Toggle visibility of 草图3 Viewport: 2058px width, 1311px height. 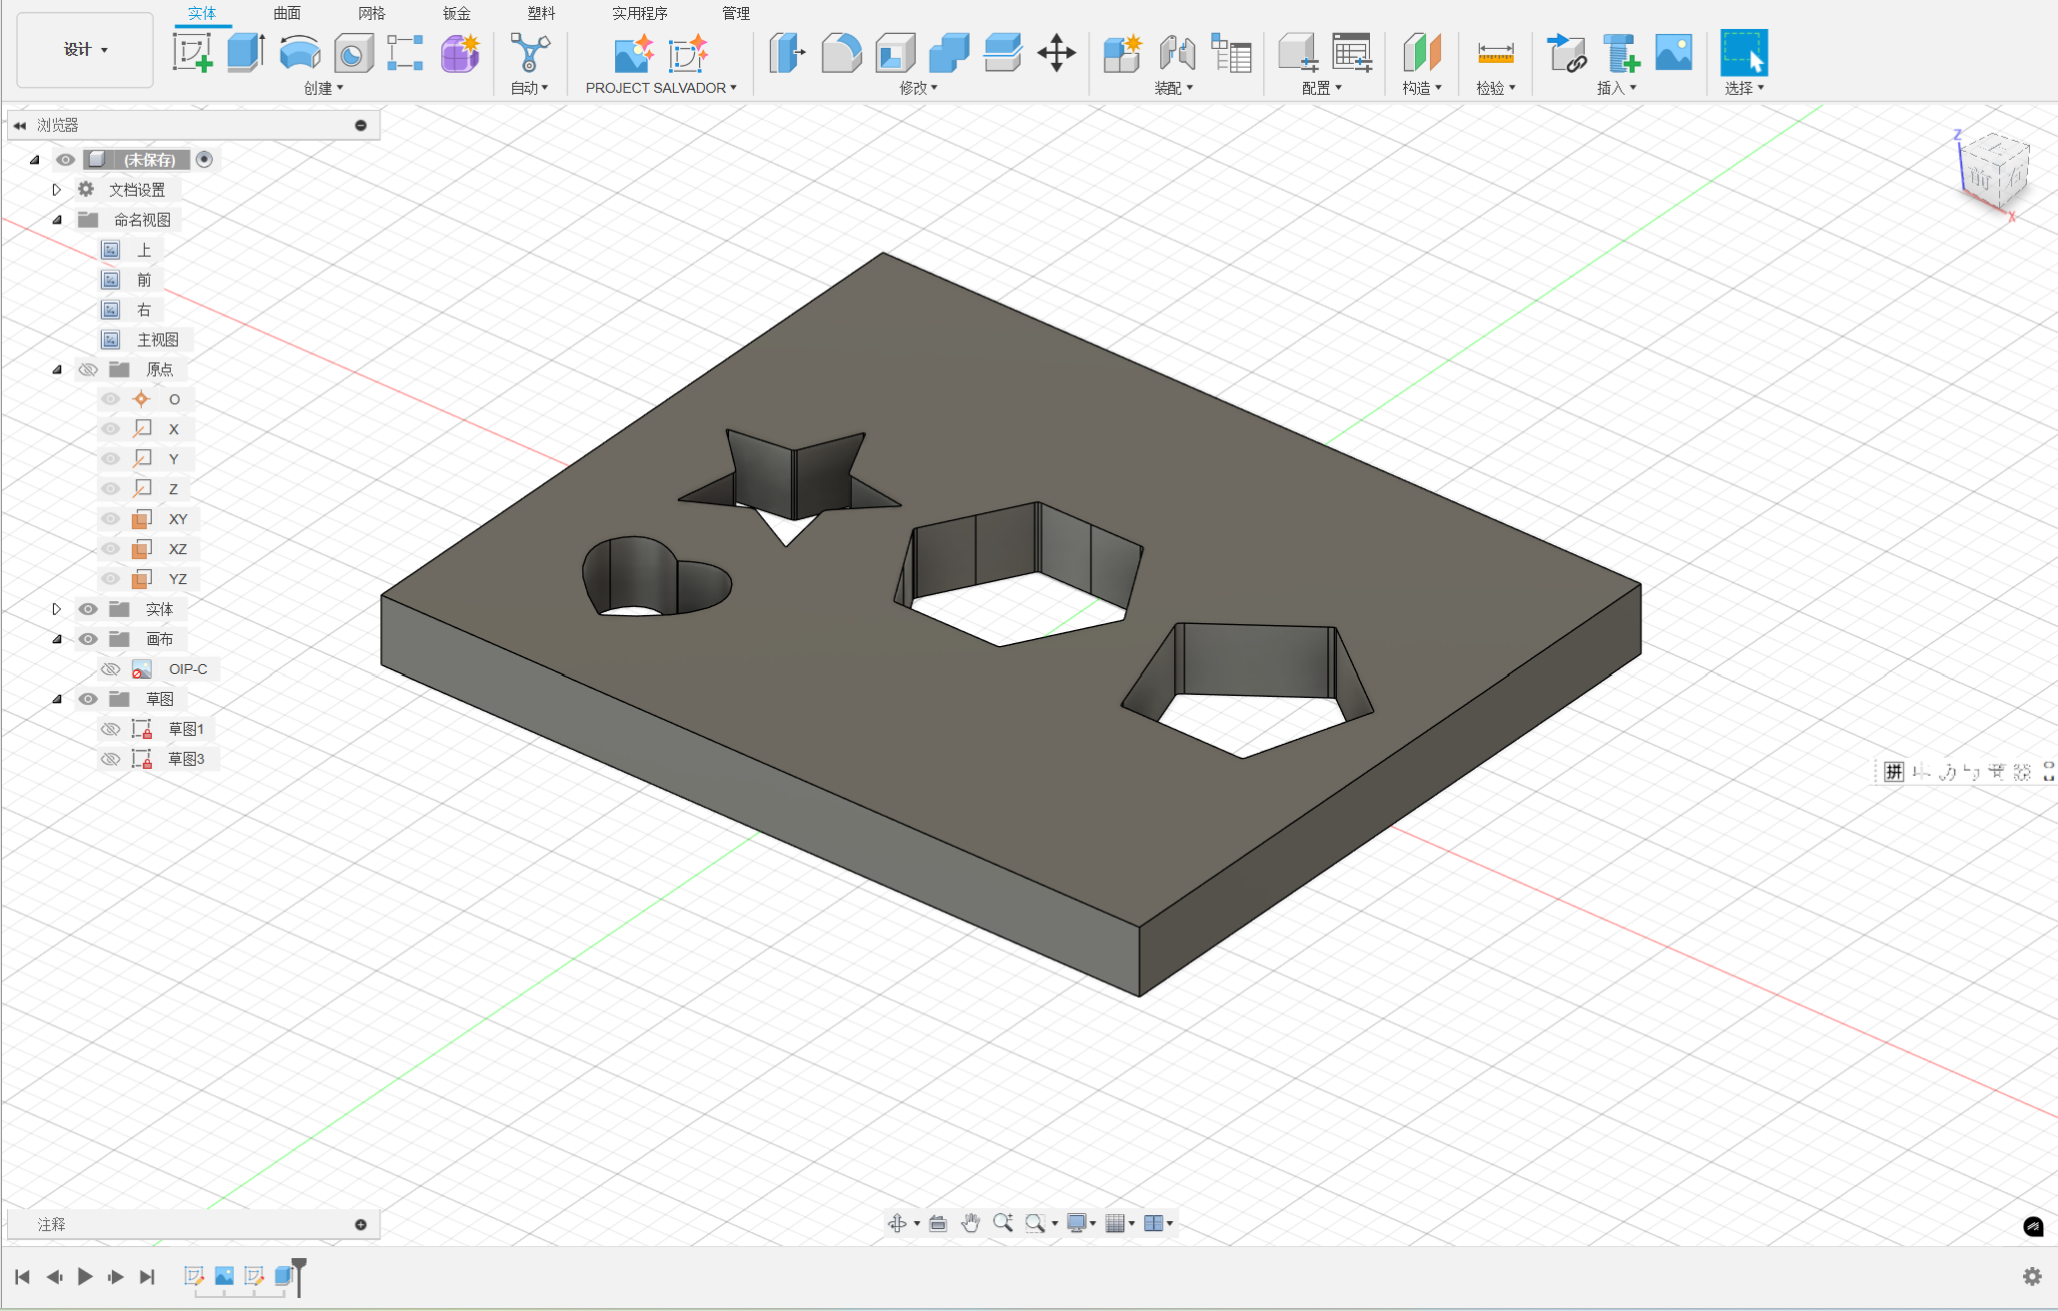[111, 759]
